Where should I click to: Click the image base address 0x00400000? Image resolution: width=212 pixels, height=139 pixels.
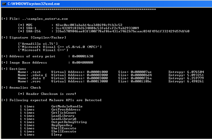tap(83, 63)
